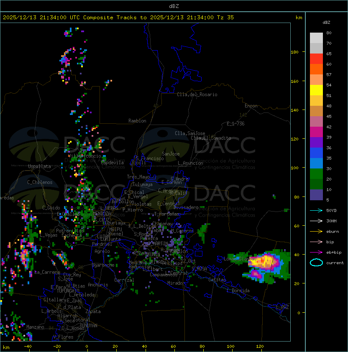Select the dark orange 57-60 dBZ swatch
This screenshot has width=348, height=352.
pyautogui.click(x=316, y=69)
